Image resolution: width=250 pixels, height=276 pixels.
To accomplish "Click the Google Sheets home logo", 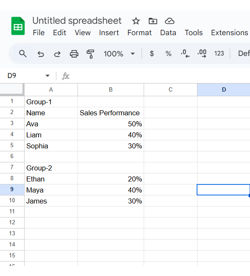I will coord(18,26).
